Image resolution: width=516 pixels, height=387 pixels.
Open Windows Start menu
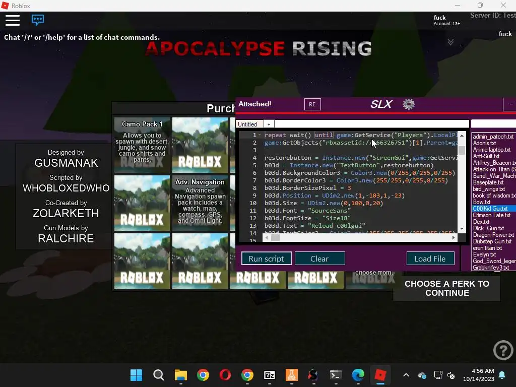136,375
